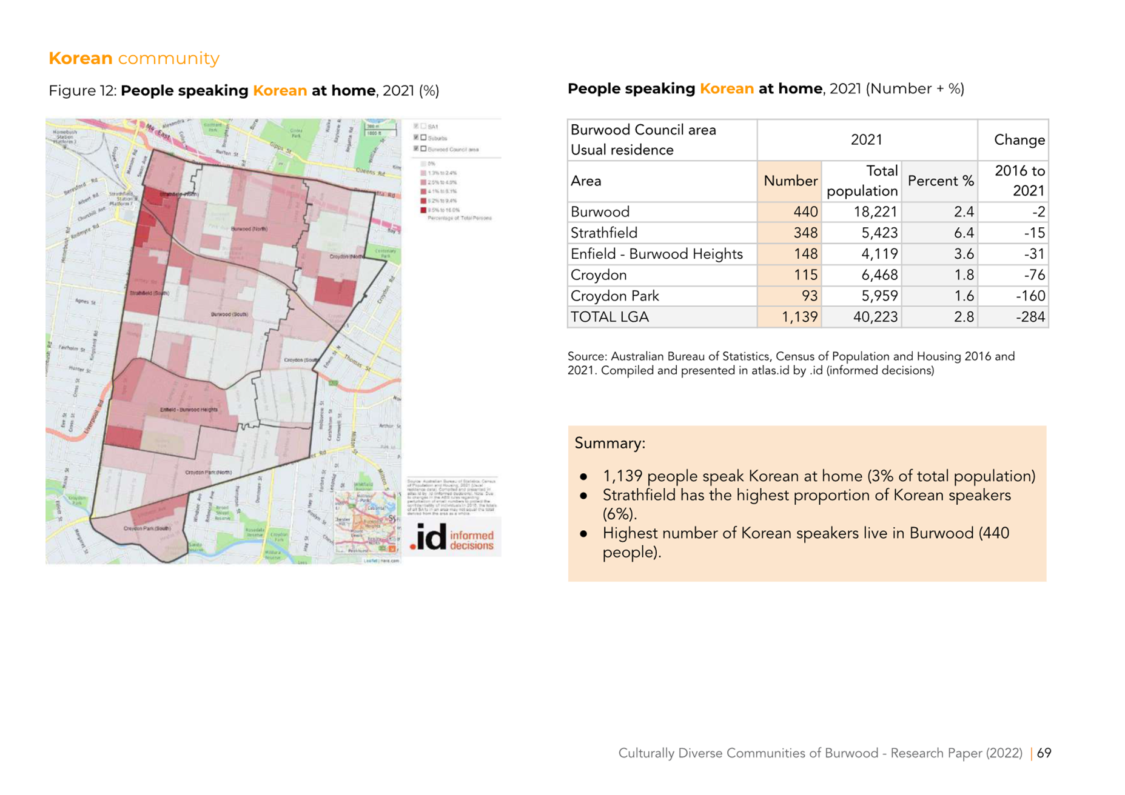The height and width of the screenshot is (795, 1125).
Task: Click the 'Croydon' row label in the table
Action: tap(599, 275)
